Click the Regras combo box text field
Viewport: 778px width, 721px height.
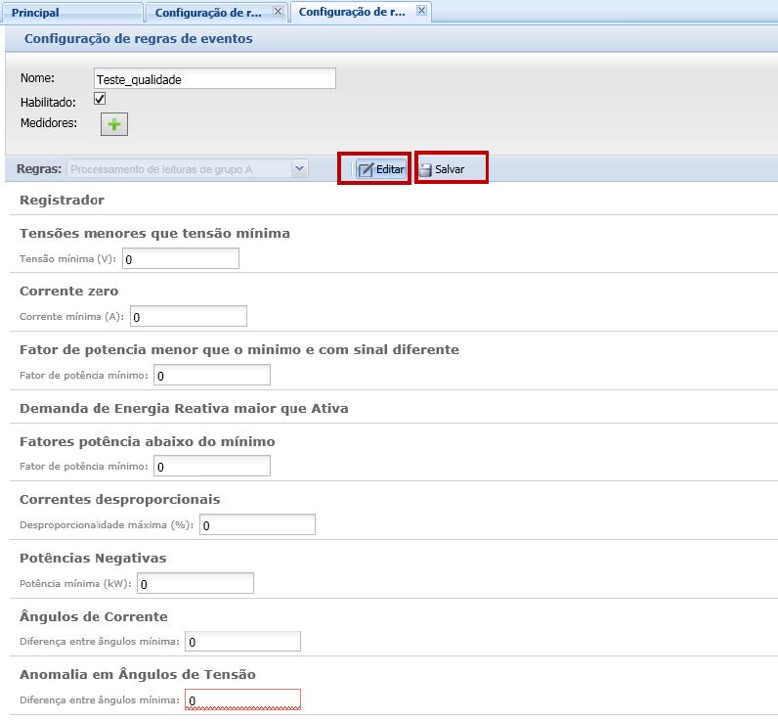pos(178,169)
